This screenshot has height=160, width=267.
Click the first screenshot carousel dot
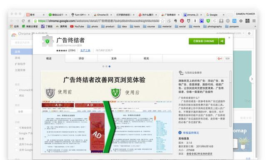[x=103, y=66]
